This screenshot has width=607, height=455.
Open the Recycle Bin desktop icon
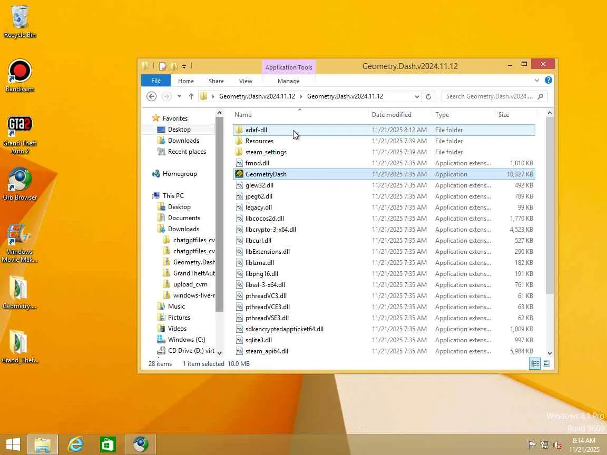coord(19,21)
